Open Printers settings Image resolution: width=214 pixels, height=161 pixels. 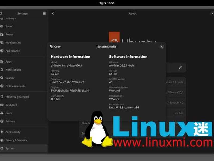pyautogui.click(x=24, y=121)
